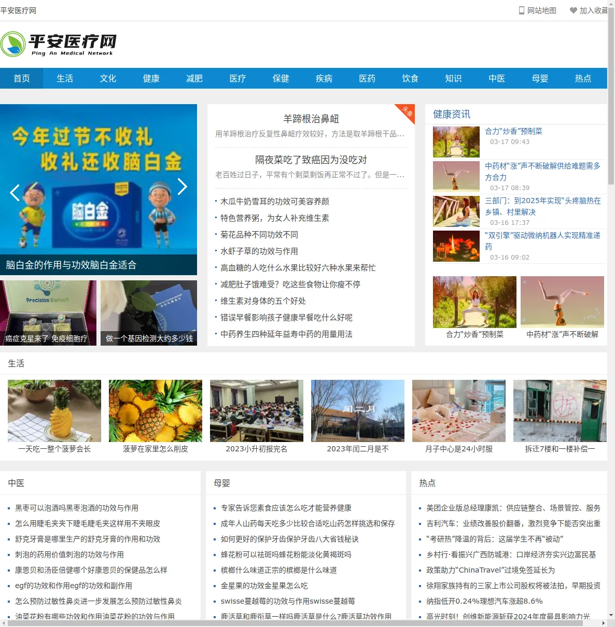The height and width of the screenshot is (627, 615).
Task: Open article 特色营养粥，为女人补充维生素
Action: point(275,218)
